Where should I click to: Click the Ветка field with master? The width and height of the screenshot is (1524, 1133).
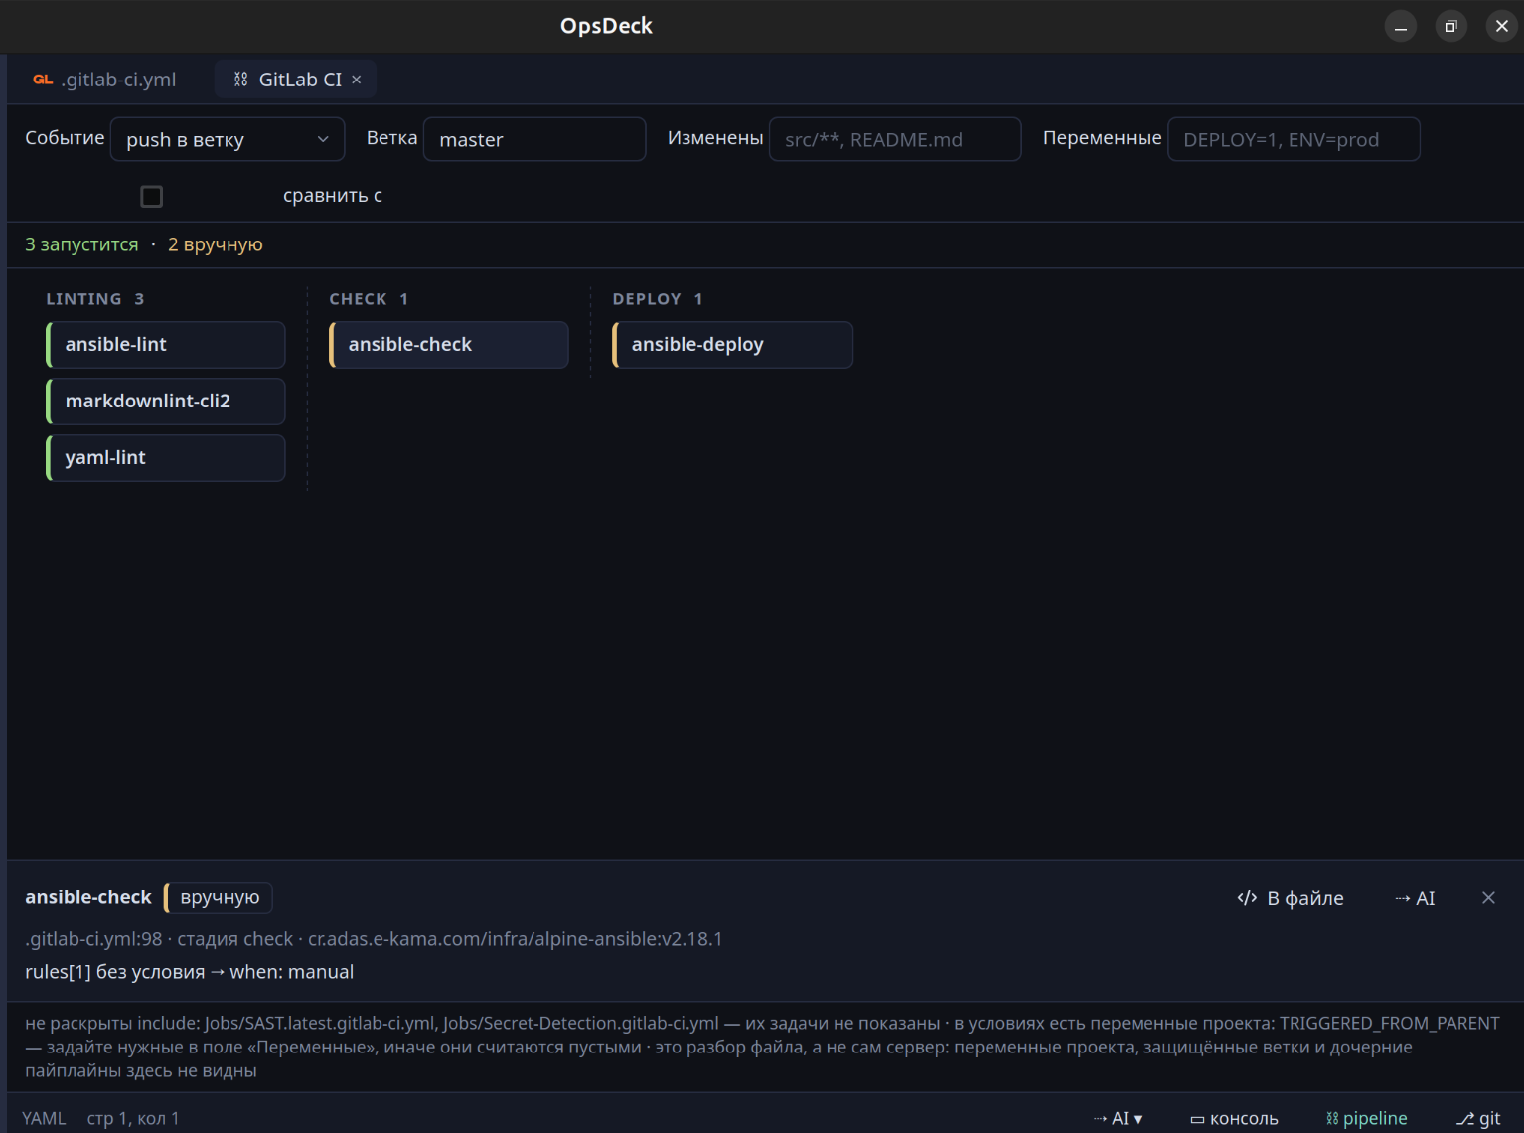pos(534,139)
